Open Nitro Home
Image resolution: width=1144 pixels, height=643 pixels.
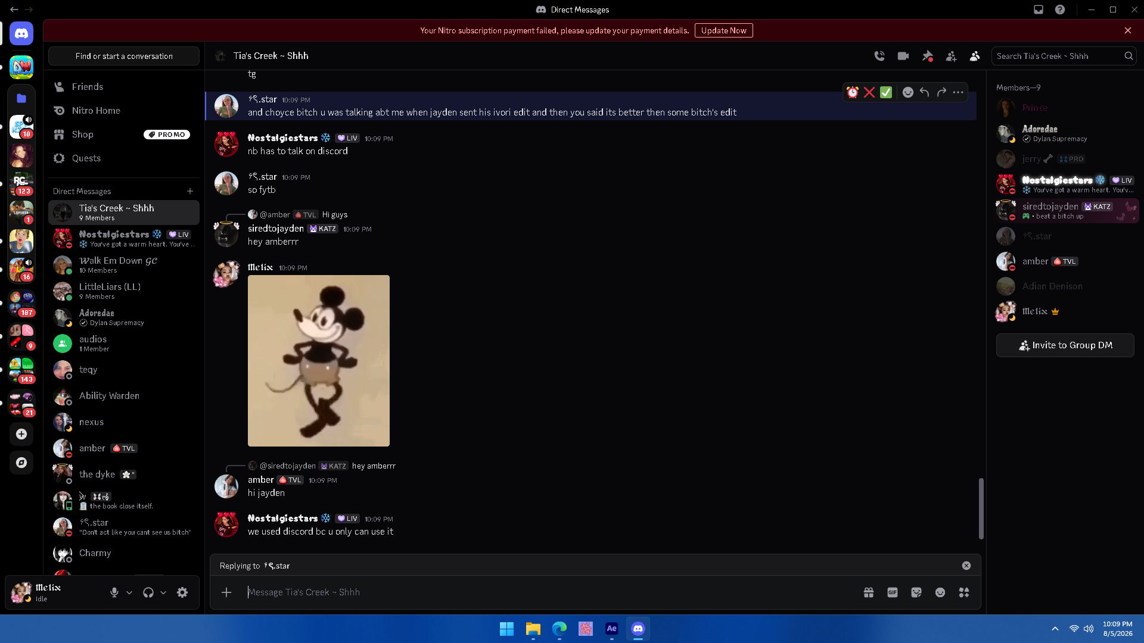(124, 111)
